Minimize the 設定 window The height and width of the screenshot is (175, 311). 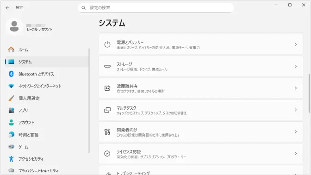tap(276, 5)
